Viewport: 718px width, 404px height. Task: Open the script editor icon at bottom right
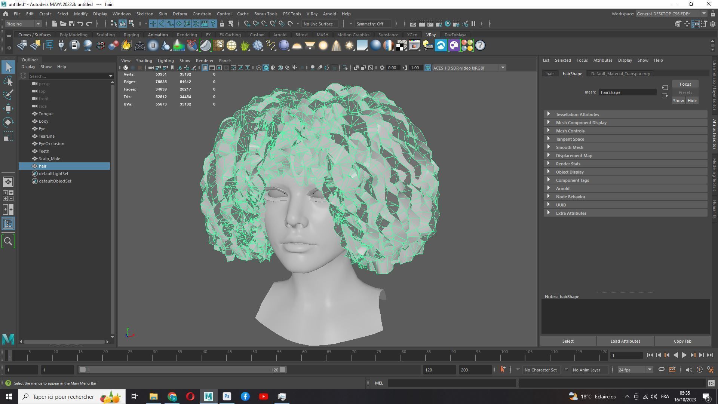coord(711,383)
